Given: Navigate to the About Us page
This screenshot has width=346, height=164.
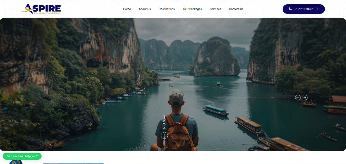Looking at the screenshot, I should (x=145, y=9).
